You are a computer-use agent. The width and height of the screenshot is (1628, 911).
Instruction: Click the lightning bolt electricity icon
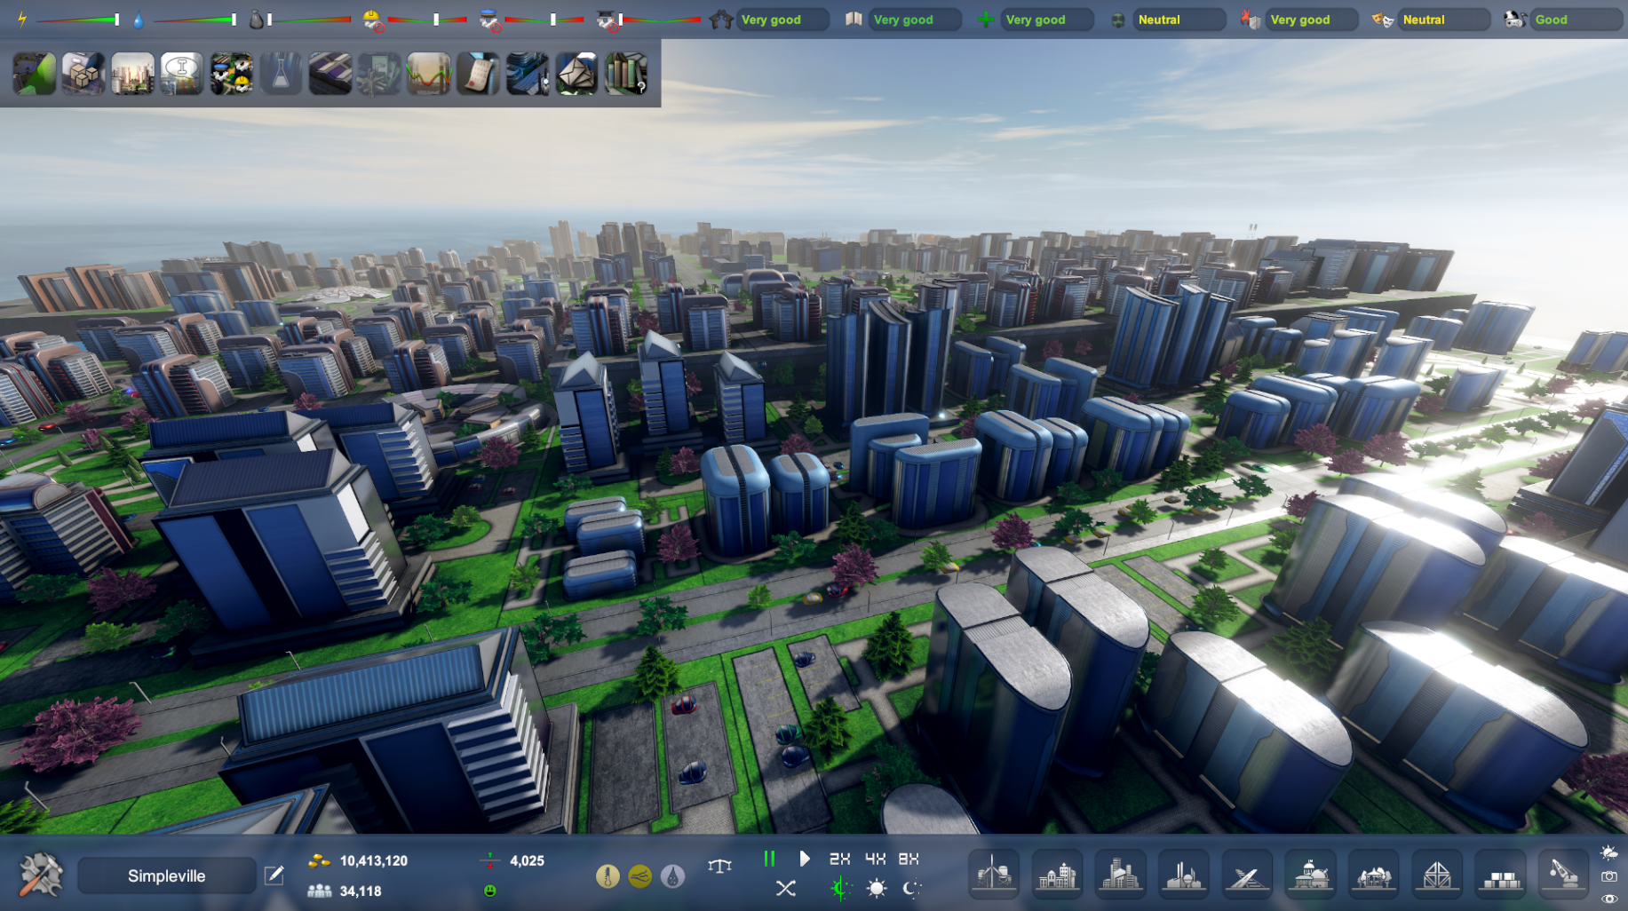[x=22, y=19]
